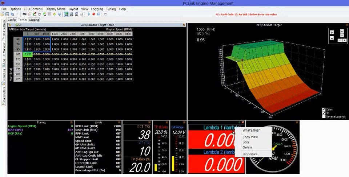Toggle the 3D checkbox
349x177 pixels.
tap(324, 113)
